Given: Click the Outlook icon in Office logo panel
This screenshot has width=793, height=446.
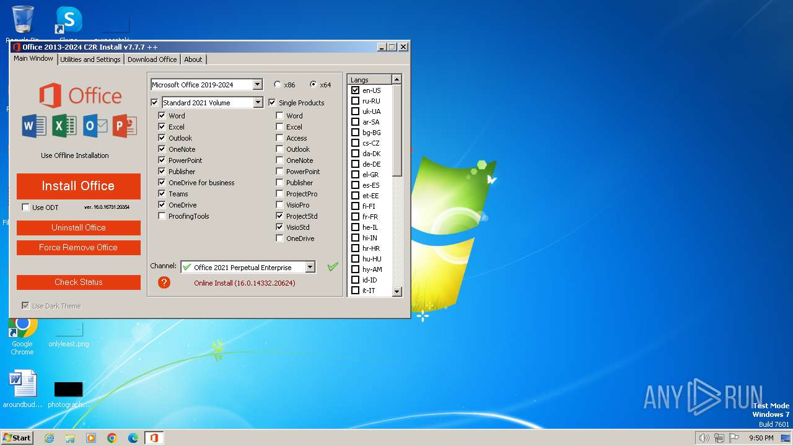Looking at the screenshot, I should 95,126.
